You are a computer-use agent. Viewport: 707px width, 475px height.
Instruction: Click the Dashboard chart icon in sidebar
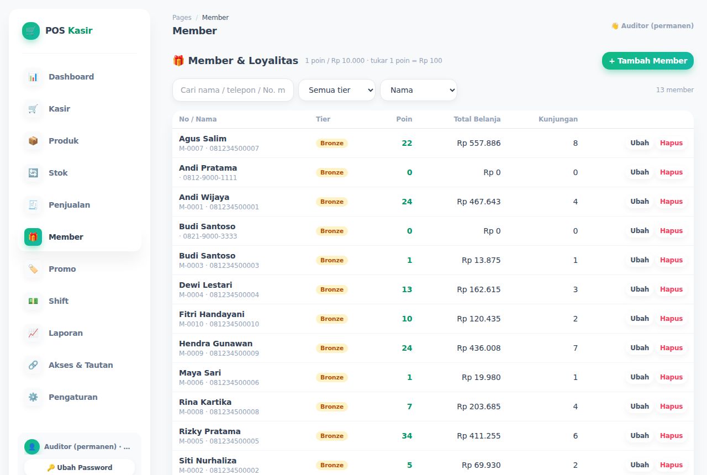tap(33, 77)
